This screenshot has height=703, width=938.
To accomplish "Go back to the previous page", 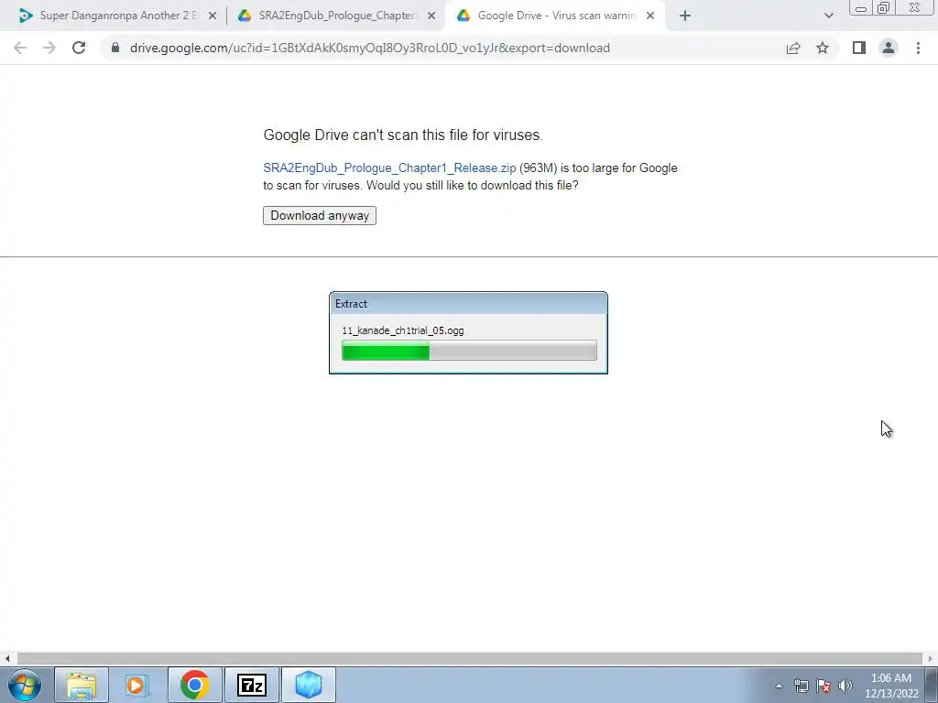I will (20, 48).
